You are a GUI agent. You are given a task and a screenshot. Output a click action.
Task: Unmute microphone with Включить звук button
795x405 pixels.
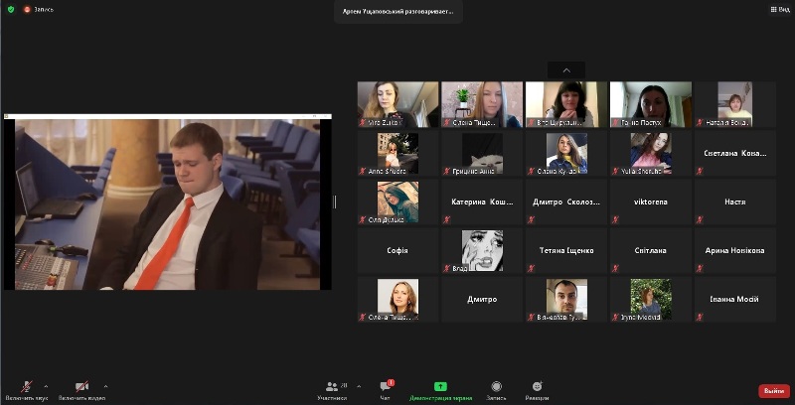pyautogui.click(x=28, y=391)
